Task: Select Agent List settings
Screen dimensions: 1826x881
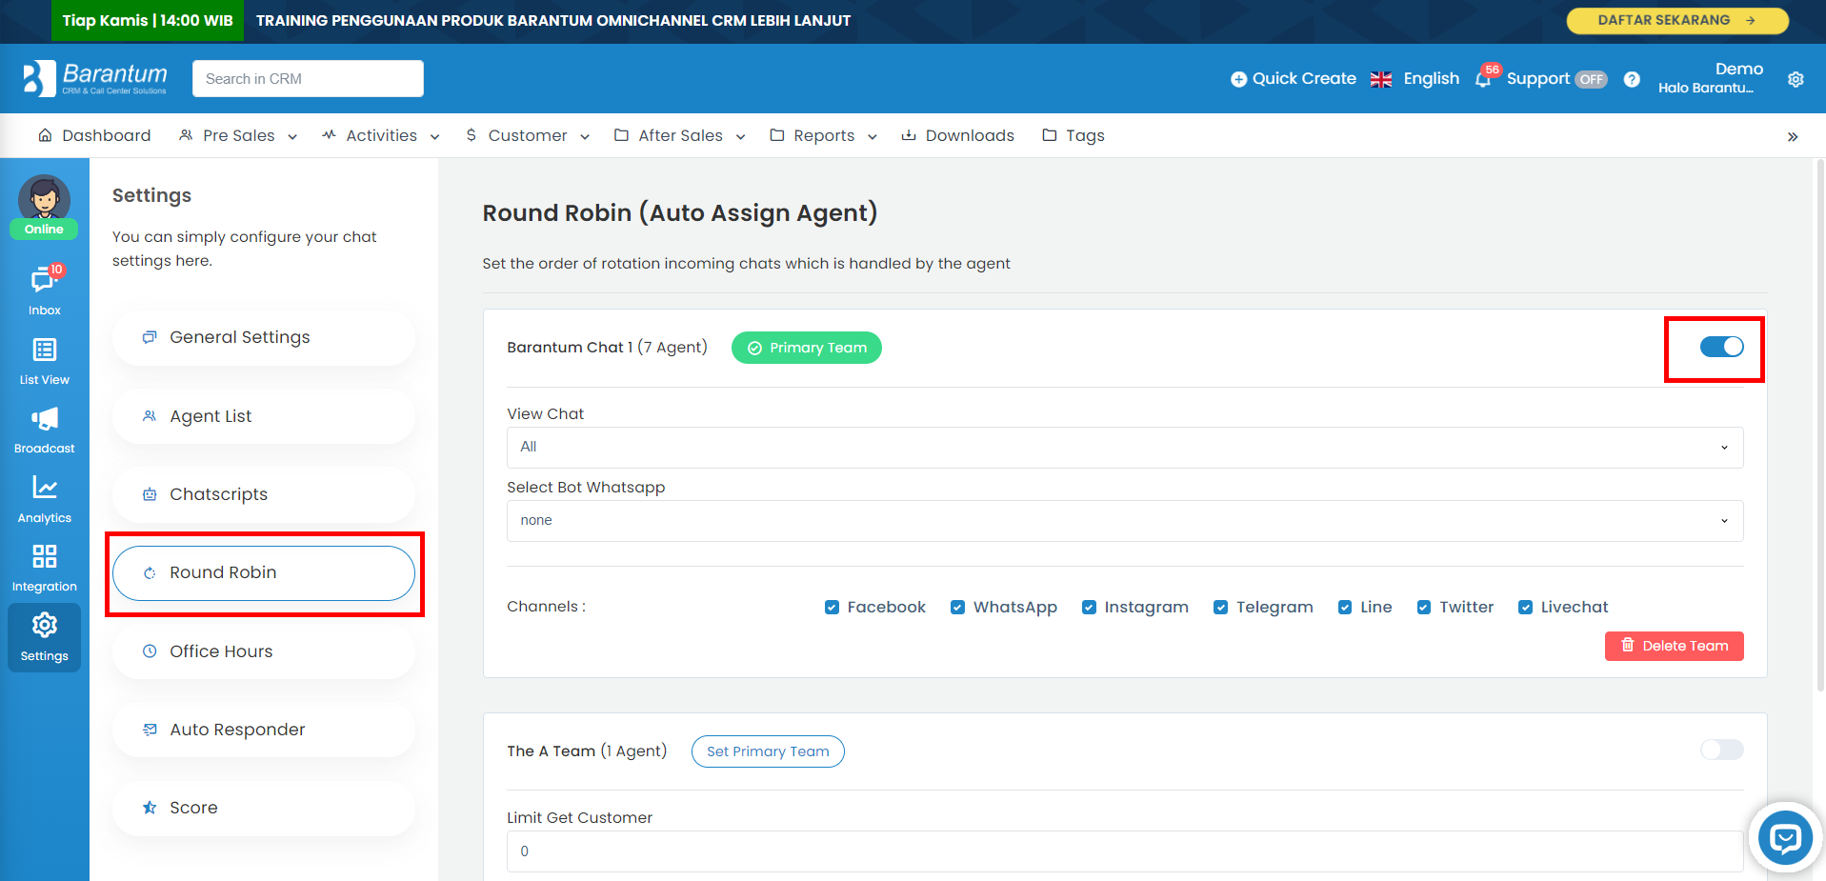Action: 264,416
